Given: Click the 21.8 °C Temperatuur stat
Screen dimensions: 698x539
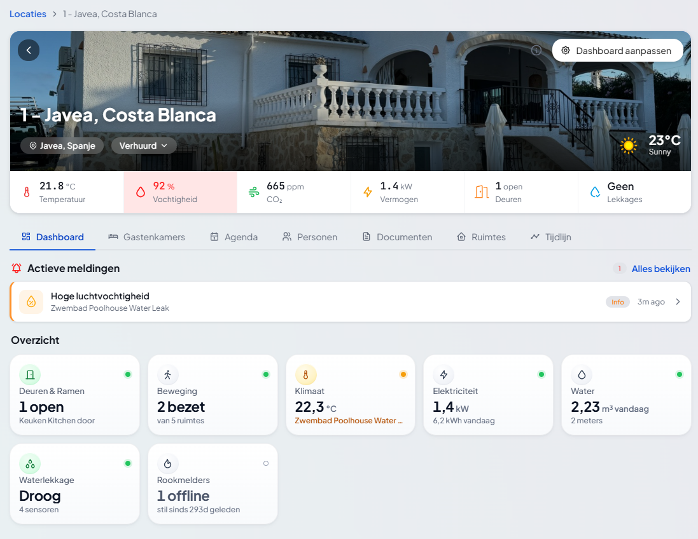Looking at the screenshot, I should point(67,192).
